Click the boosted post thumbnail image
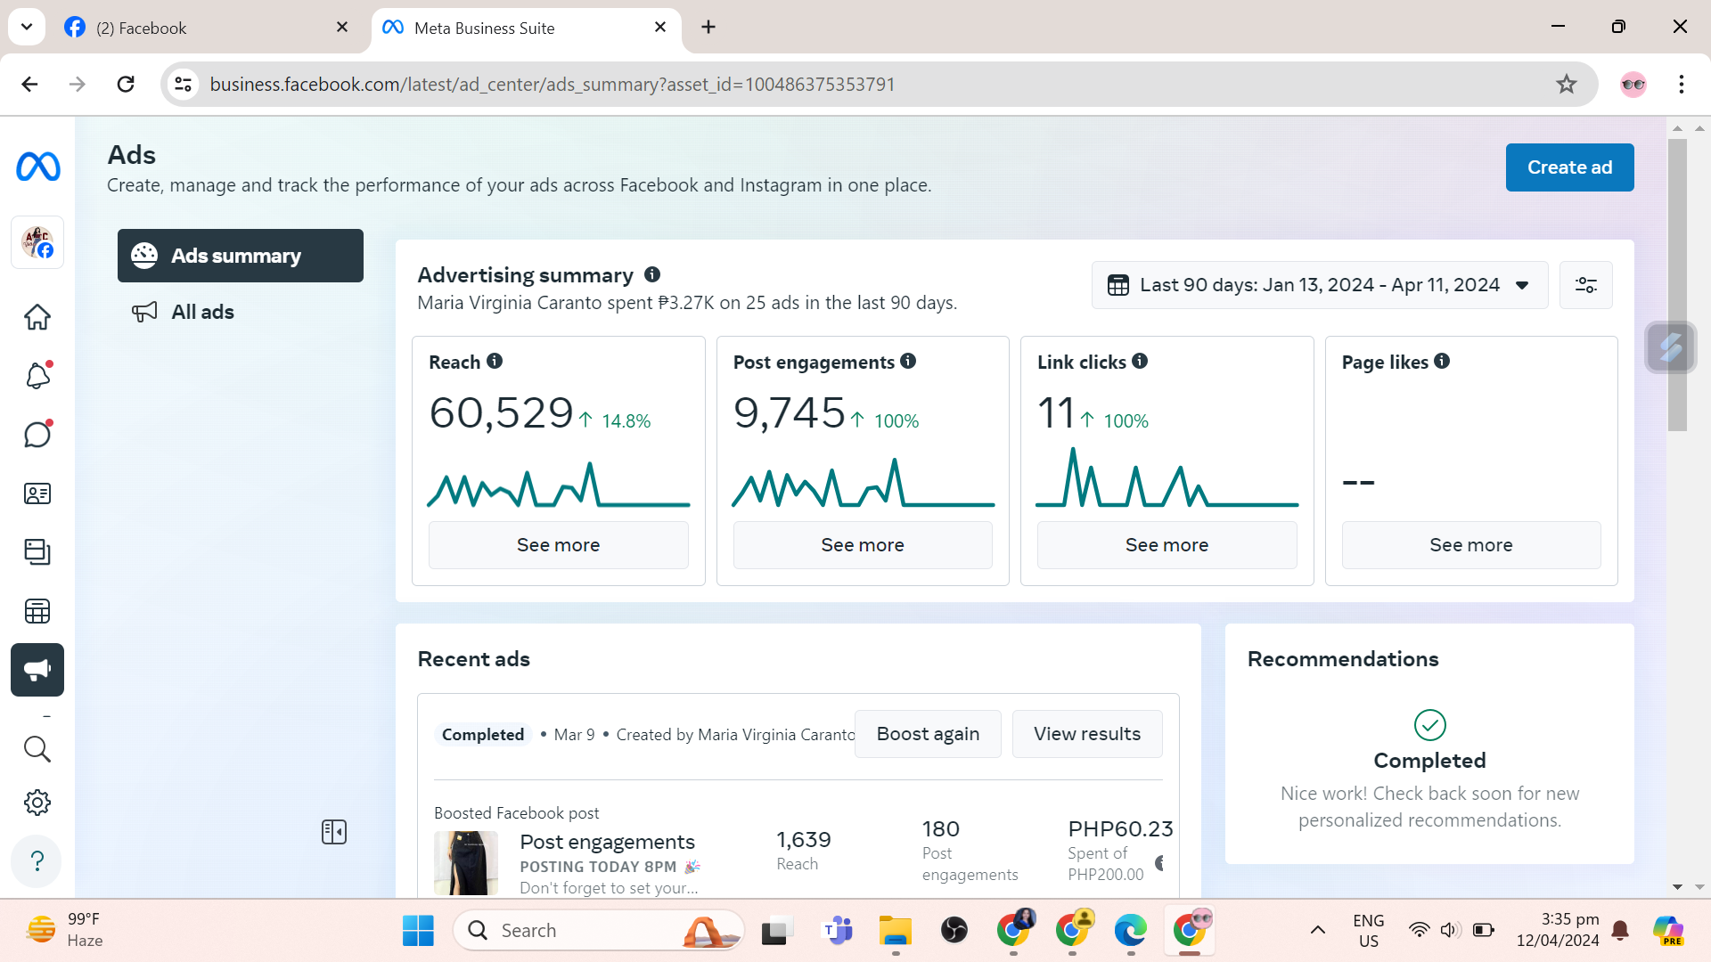1711x962 pixels. 466,862
